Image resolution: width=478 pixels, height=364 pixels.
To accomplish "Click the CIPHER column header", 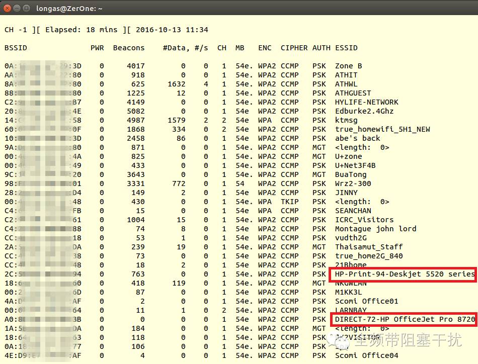I will click(294, 48).
